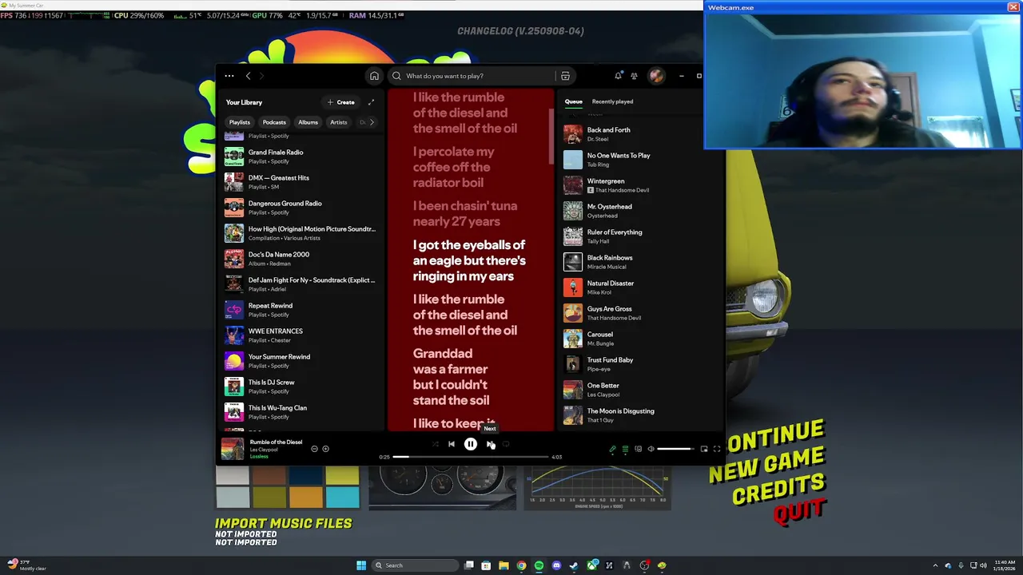1023x575 pixels.
Task: Open This Is DJ Screw playlist
Action: pos(301,387)
